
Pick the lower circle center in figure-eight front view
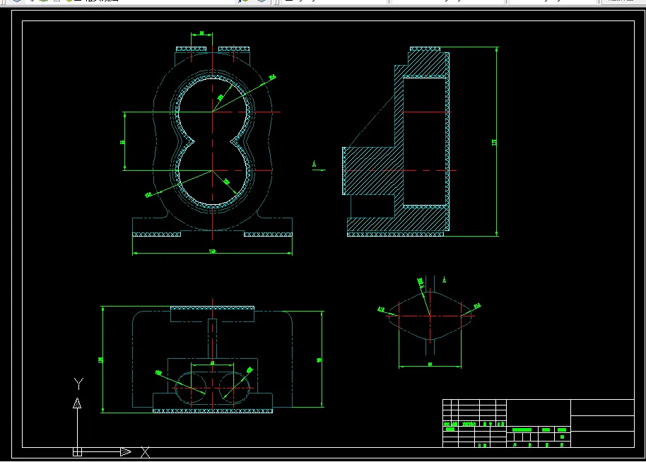click(213, 170)
